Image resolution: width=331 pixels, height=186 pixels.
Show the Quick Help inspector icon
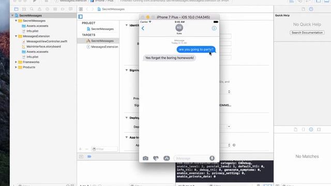tap(311, 9)
